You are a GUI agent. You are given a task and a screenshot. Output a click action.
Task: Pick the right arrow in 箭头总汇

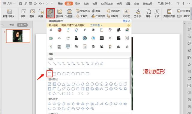pos(49,104)
